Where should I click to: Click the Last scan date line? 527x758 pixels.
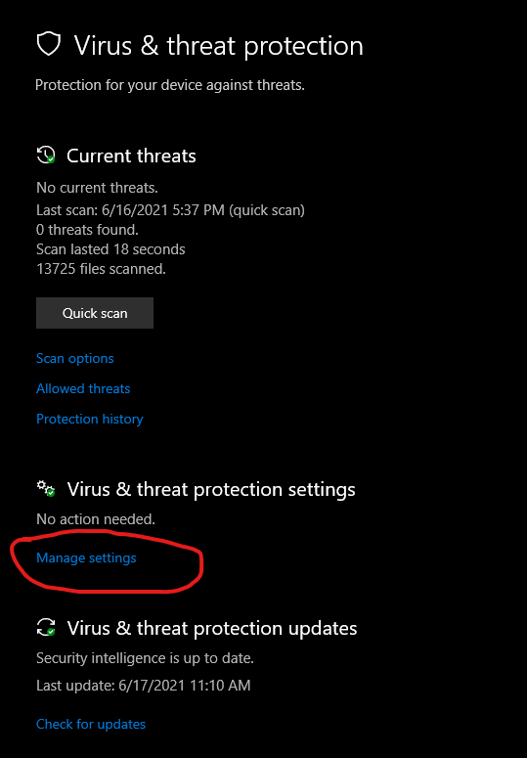[170, 210]
